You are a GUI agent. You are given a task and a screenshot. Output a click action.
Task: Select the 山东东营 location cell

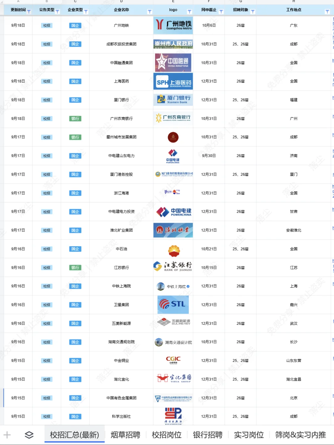click(293, 361)
